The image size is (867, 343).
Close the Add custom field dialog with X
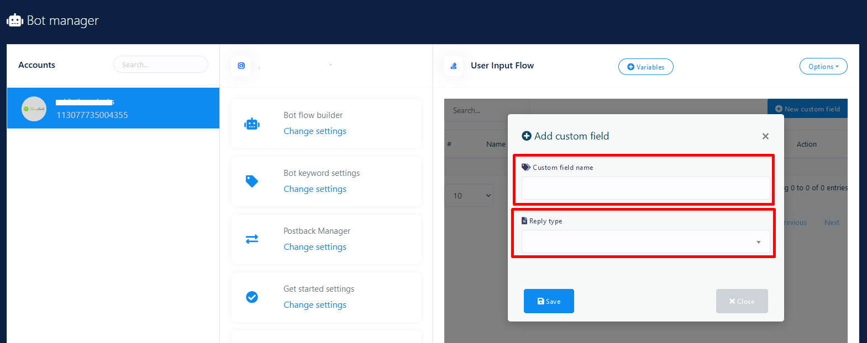(x=765, y=136)
